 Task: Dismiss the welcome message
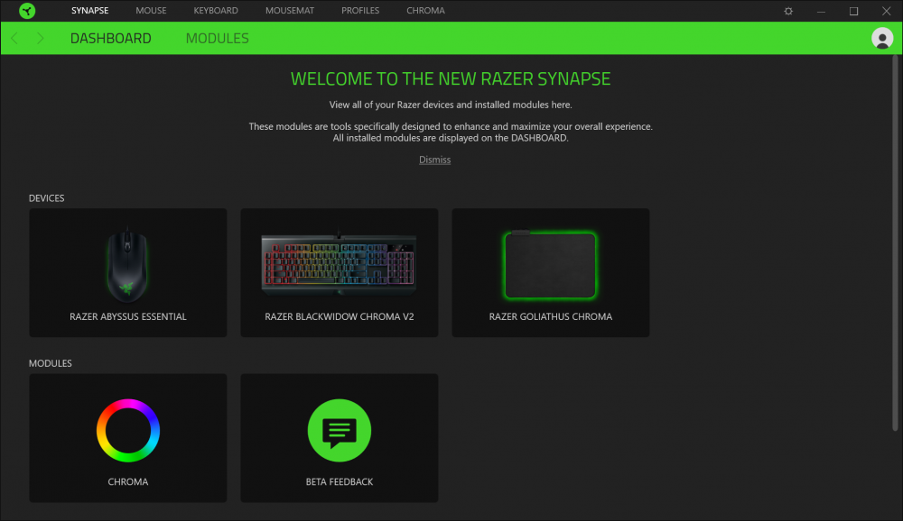435,160
